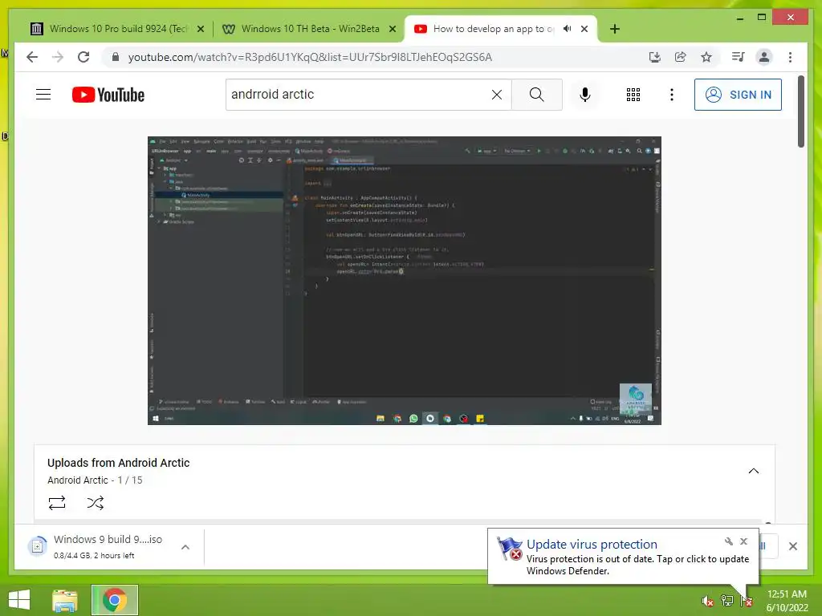Open Action Center flag tray icon
The width and height of the screenshot is (822, 616).
tap(747, 601)
